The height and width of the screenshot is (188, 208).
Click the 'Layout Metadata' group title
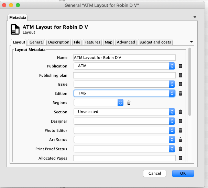click(30, 50)
